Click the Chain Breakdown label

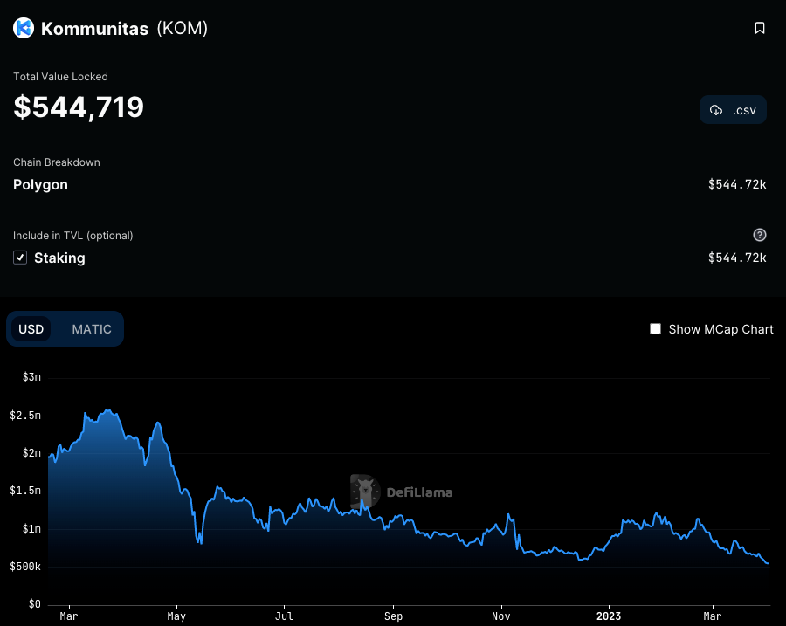57,162
